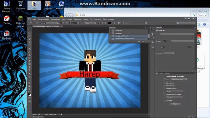Open the Фильтр menu
Image resolution: width=210 pixels, height=118 pixels.
click(x=86, y=19)
